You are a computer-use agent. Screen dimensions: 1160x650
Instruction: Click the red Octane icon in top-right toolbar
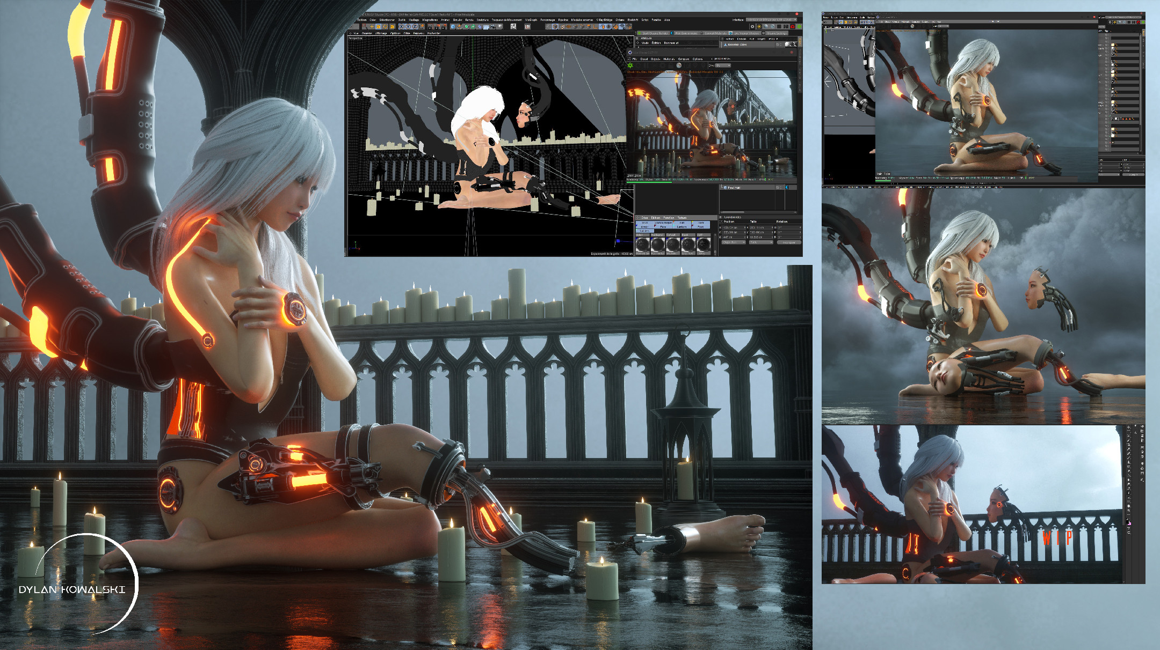(x=793, y=27)
